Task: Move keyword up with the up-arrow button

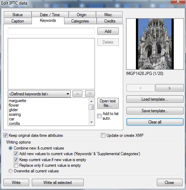Action: tap(77, 94)
